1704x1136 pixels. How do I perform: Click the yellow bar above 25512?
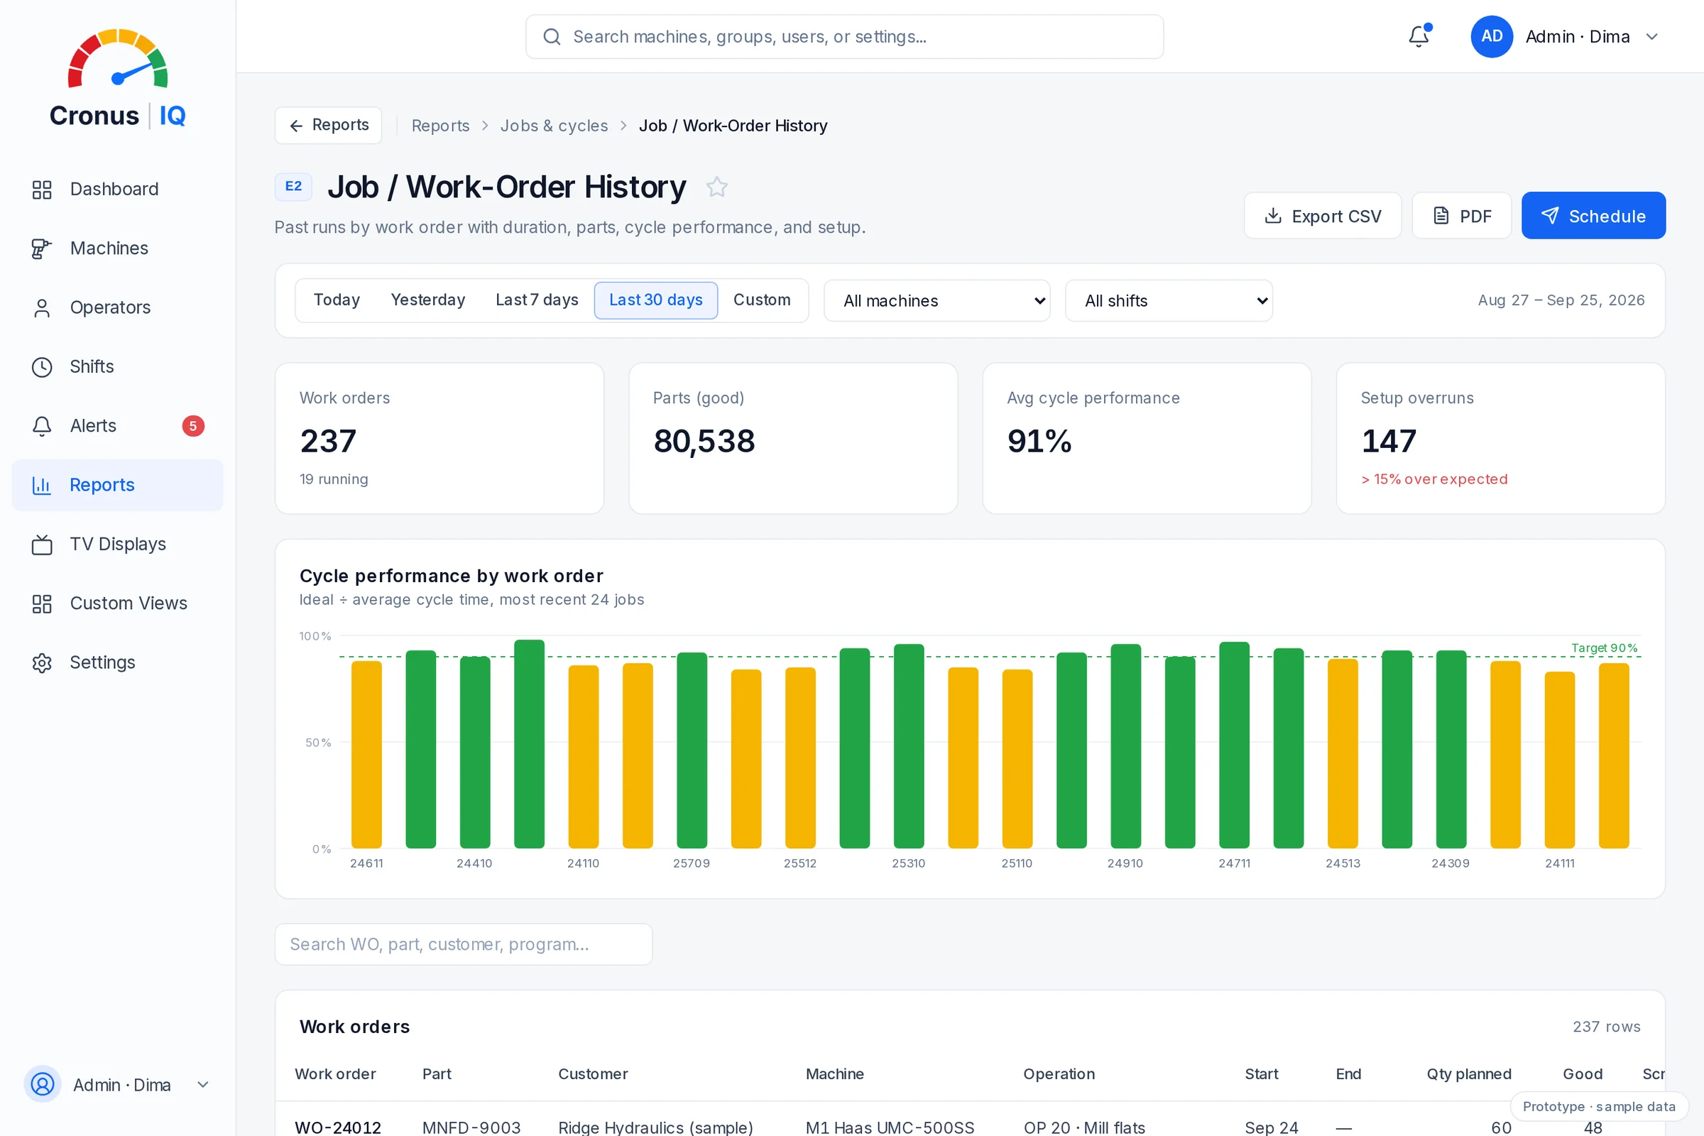point(801,758)
